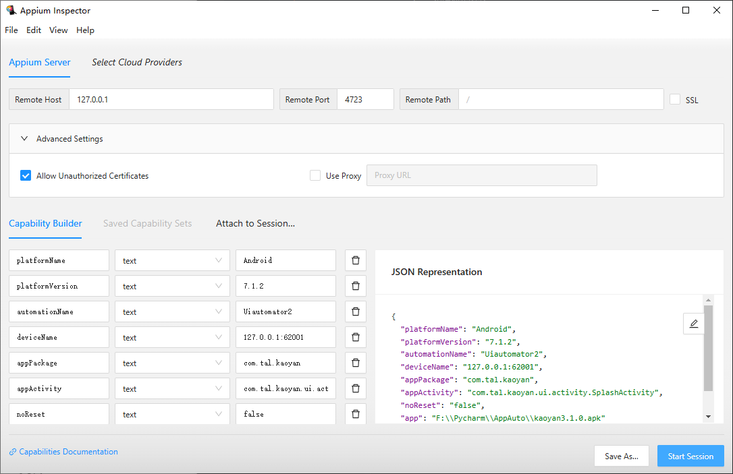Open the Help menu
Image resolution: width=733 pixels, height=474 pixels.
click(85, 30)
